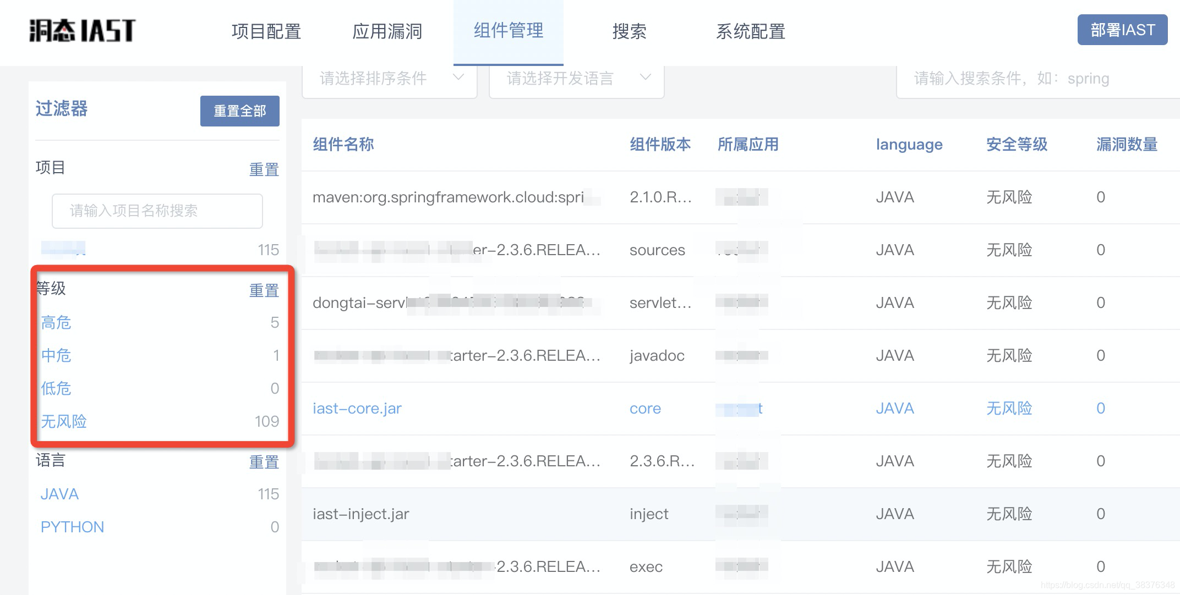Click the 组件版本 column header
Image resolution: width=1180 pixels, height=595 pixels.
(660, 144)
